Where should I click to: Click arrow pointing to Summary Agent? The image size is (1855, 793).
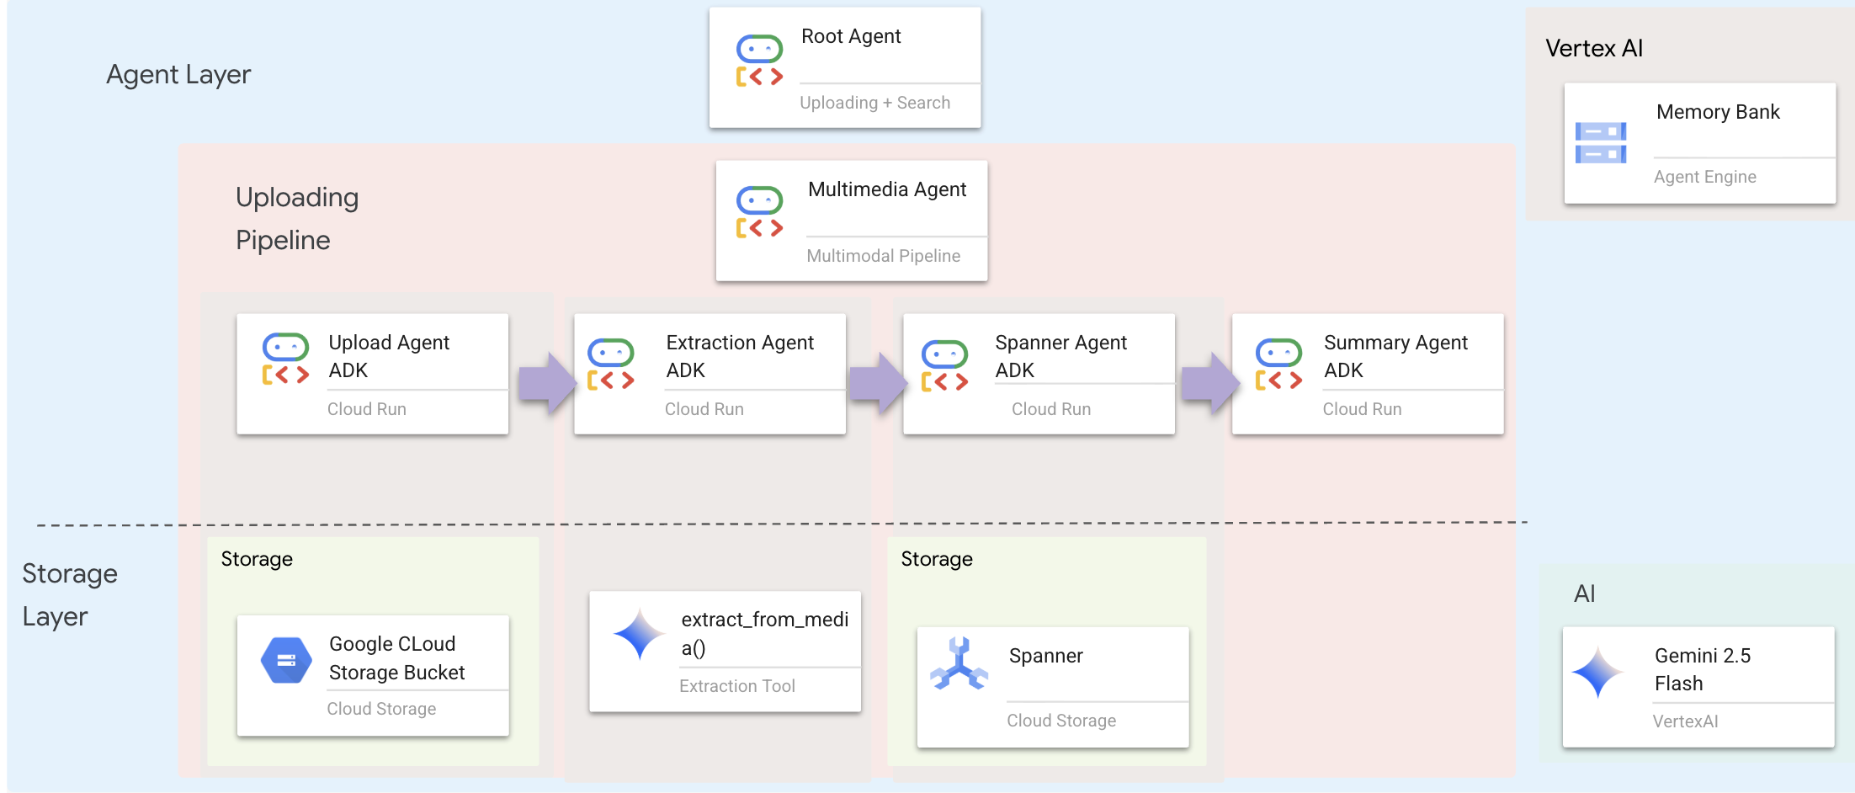pos(1209,383)
